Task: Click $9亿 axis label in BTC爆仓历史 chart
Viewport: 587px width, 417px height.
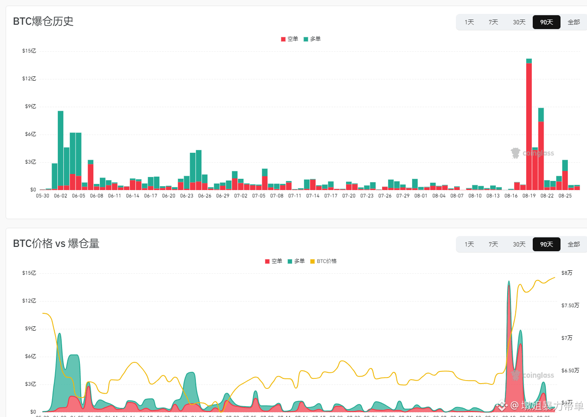Action: (30, 106)
